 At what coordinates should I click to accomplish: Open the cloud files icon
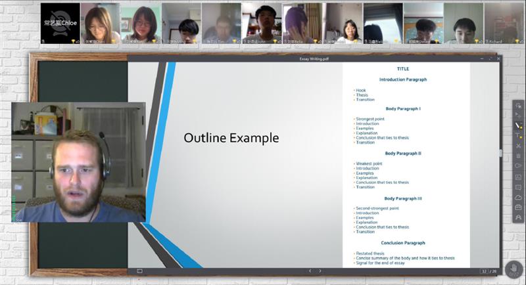(x=518, y=197)
